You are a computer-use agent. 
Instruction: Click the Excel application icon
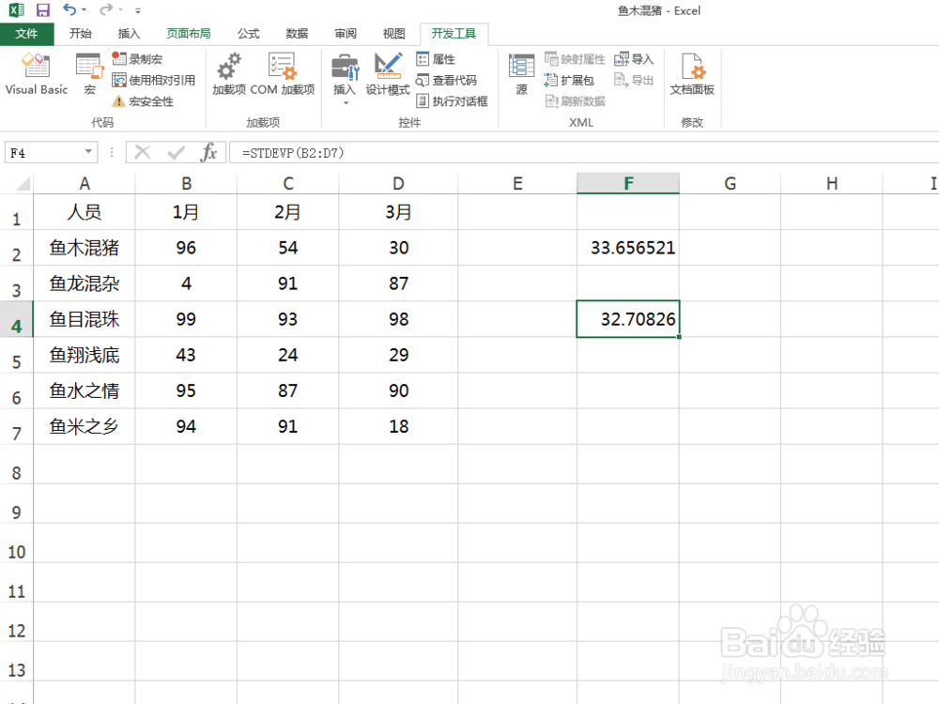tap(16, 10)
